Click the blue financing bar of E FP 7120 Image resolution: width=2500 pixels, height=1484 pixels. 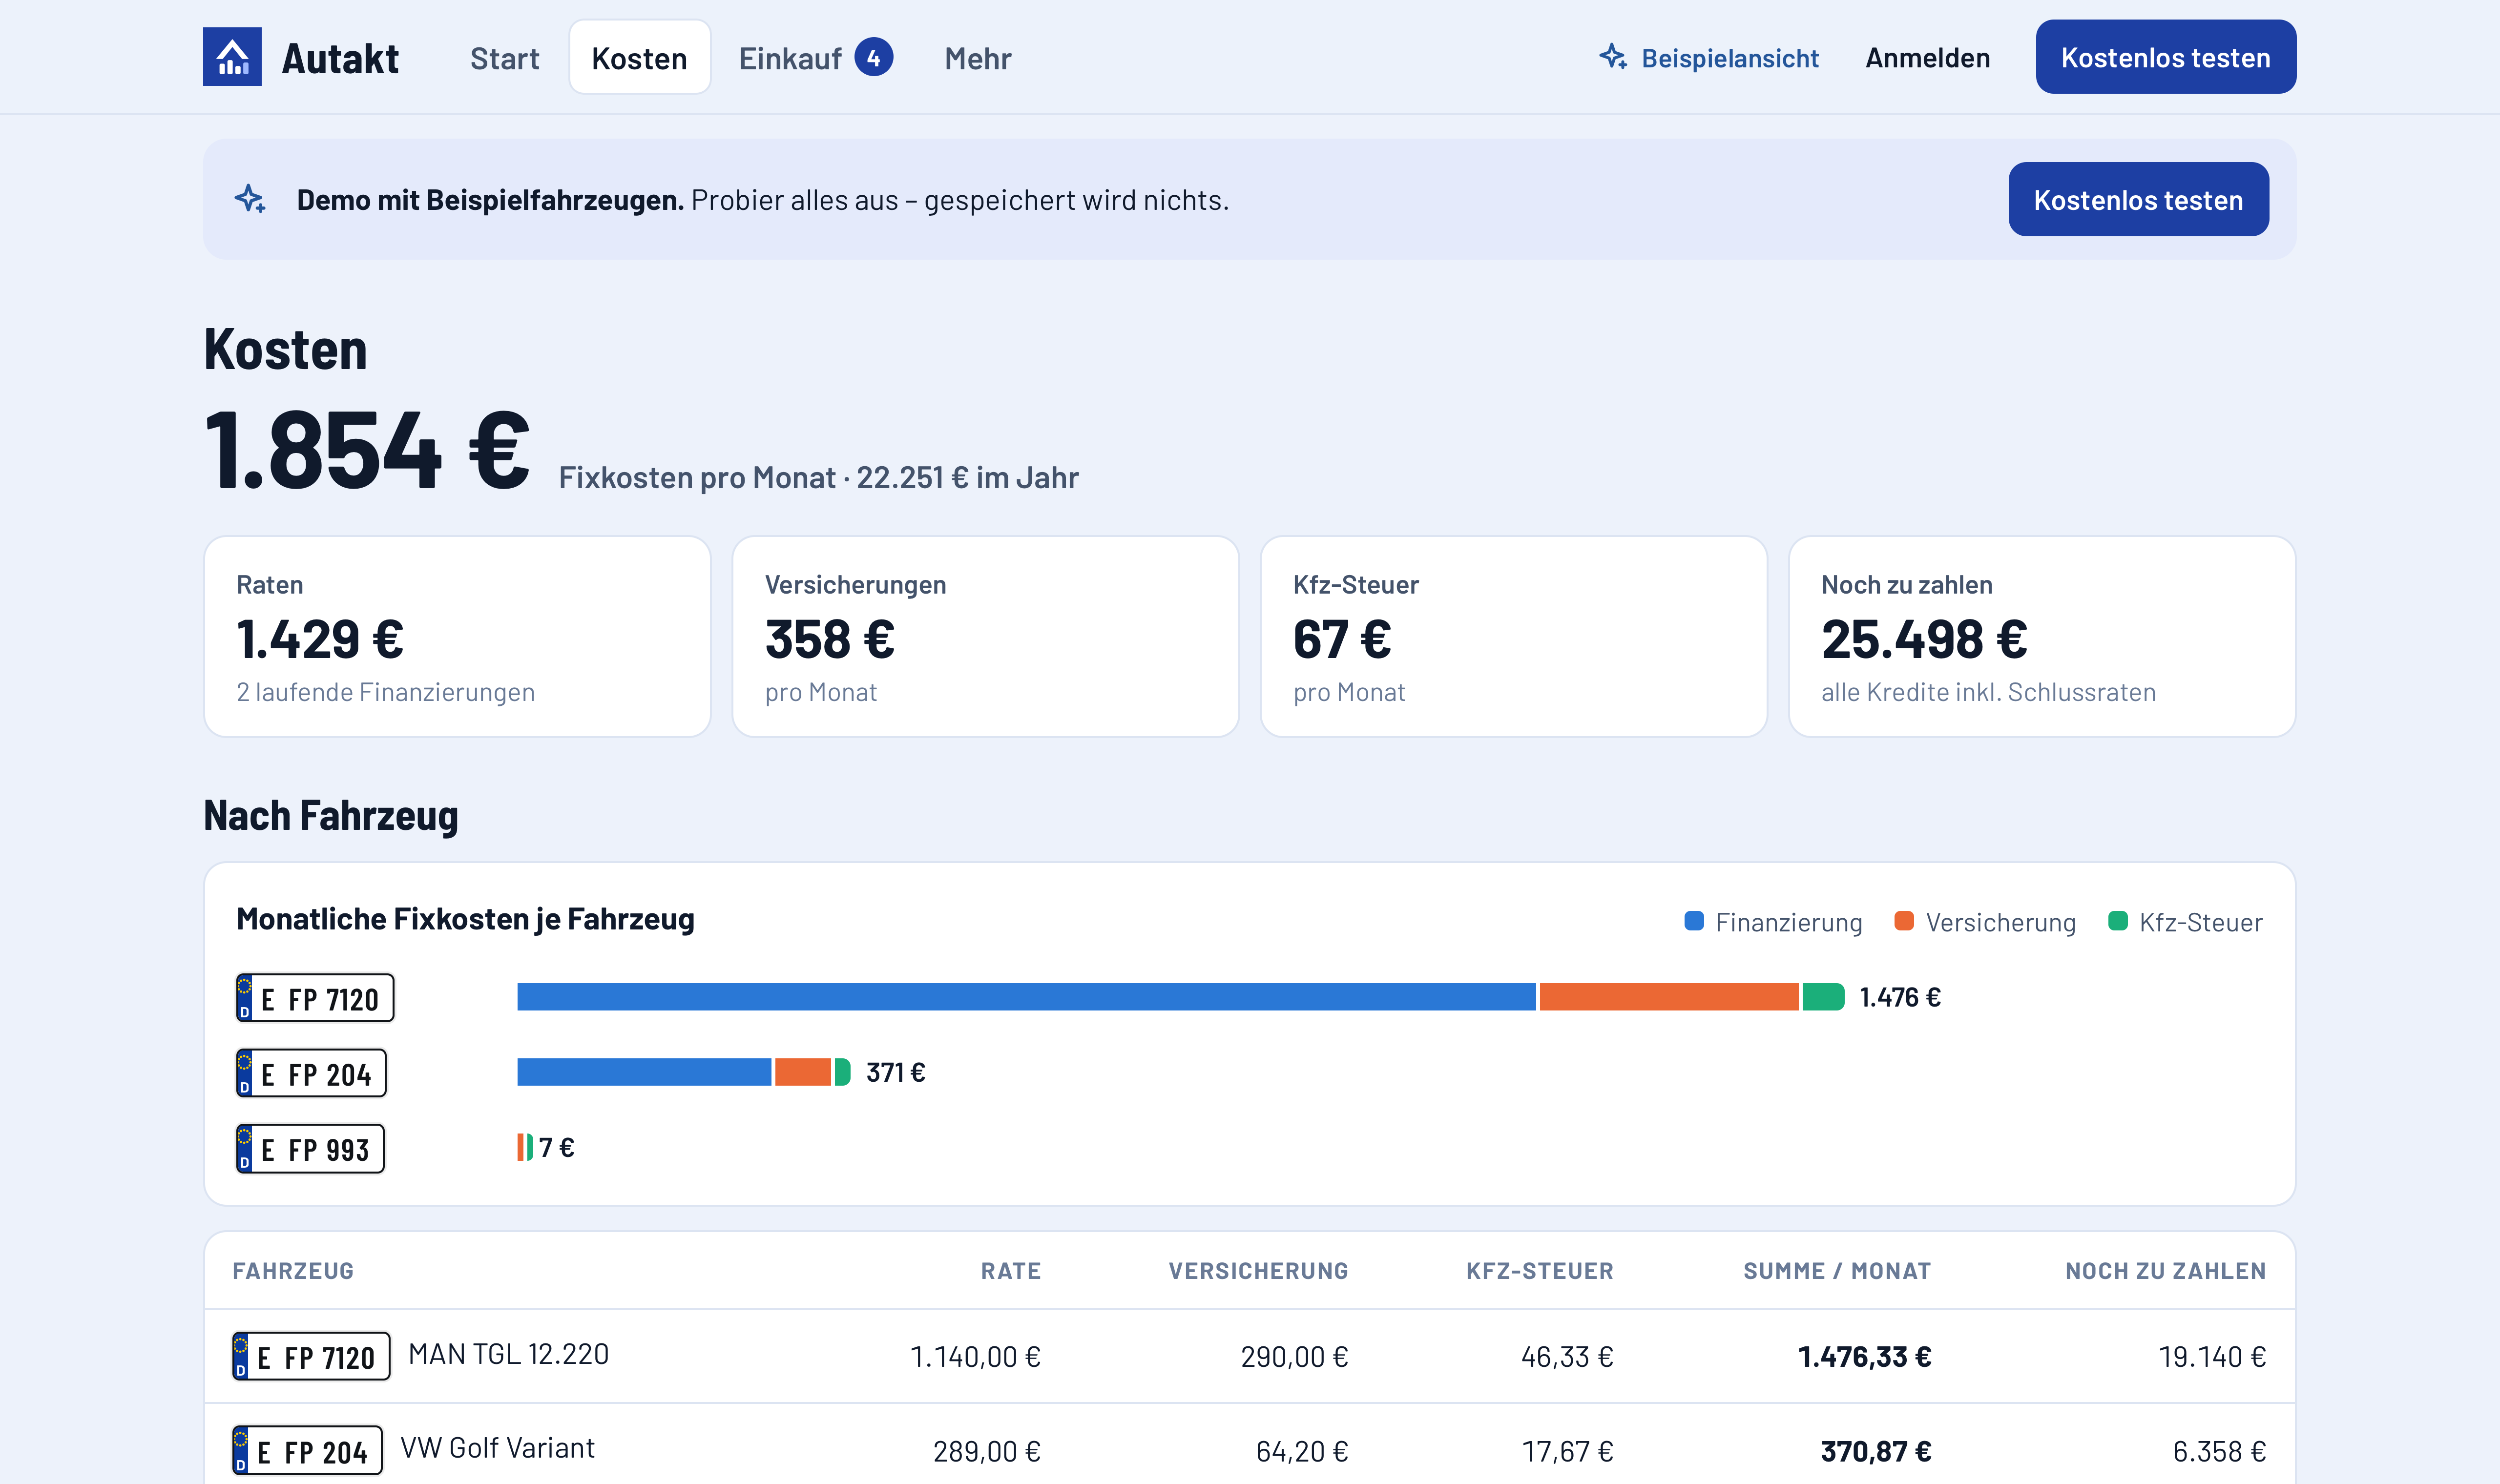coord(1026,997)
